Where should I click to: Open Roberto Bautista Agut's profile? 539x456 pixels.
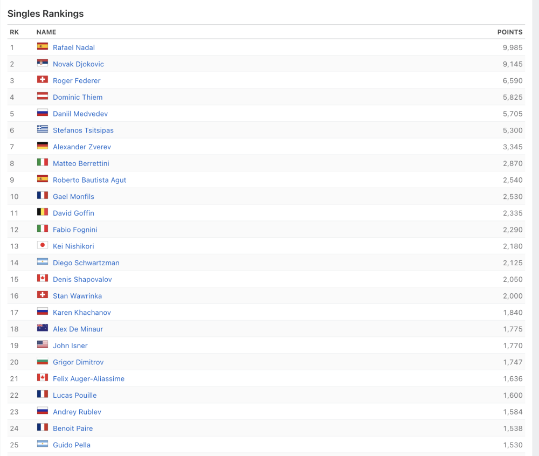click(x=89, y=180)
